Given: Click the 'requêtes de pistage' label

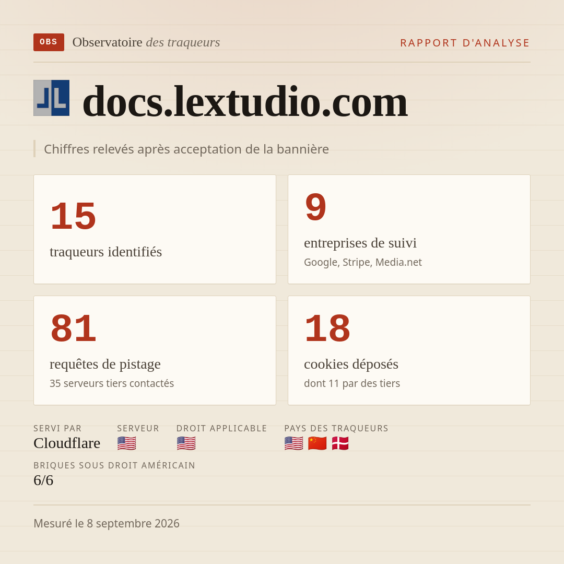Looking at the screenshot, I should click(x=105, y=364).
